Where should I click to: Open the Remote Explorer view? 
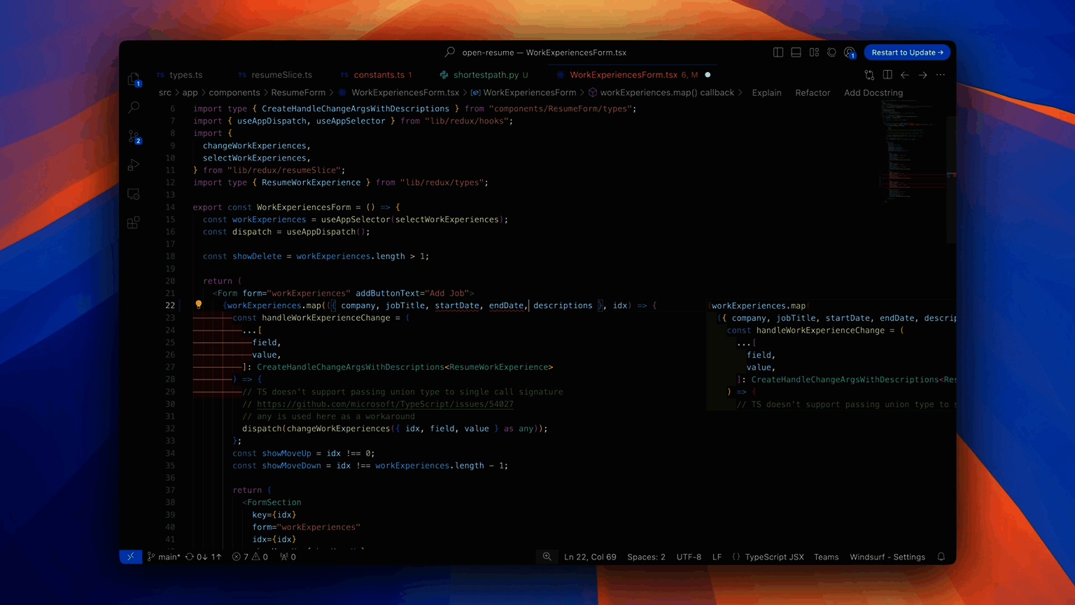pyautogui.click(x=134, y=194)
